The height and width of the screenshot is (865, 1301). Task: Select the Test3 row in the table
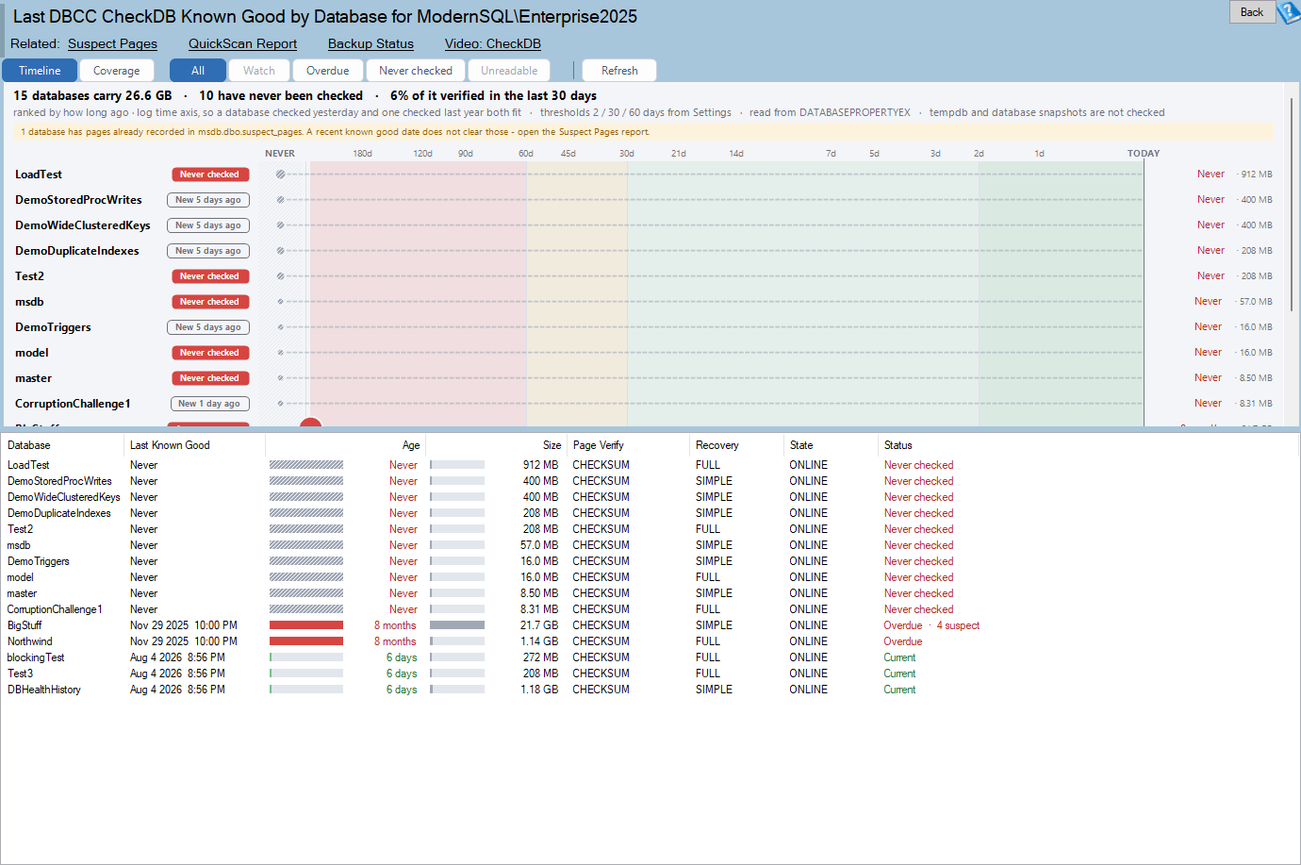650,674
